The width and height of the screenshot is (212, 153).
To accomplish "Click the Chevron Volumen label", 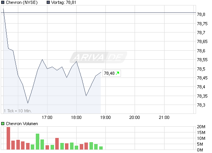I will [x=22, y=124].
